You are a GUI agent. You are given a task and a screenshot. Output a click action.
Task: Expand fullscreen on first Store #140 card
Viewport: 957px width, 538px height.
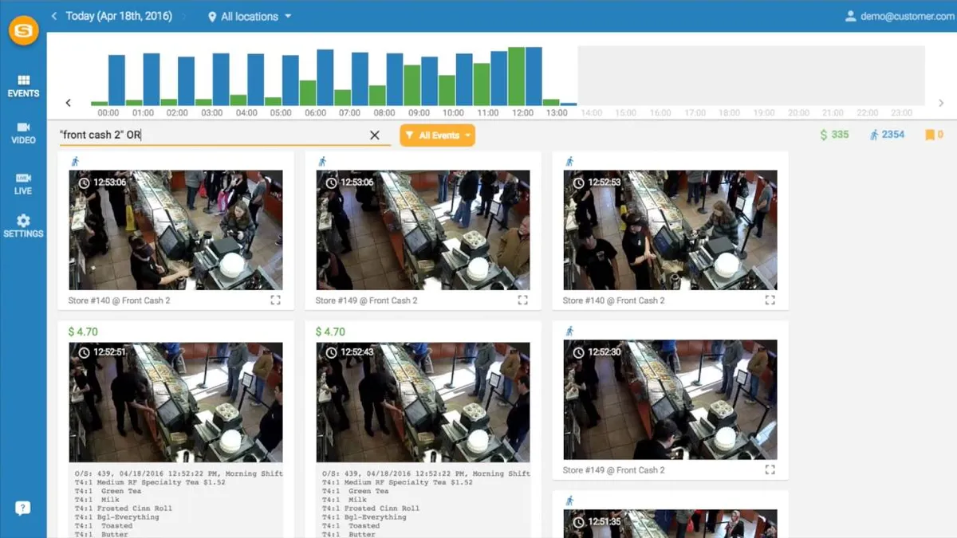pos(276,300)
